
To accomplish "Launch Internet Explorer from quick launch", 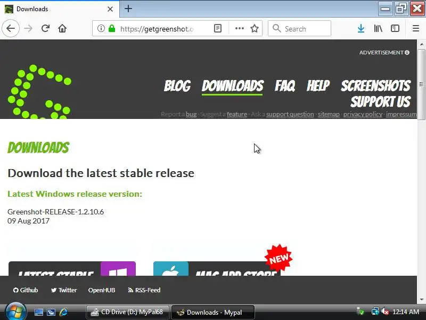I will [x=63, y=312].
